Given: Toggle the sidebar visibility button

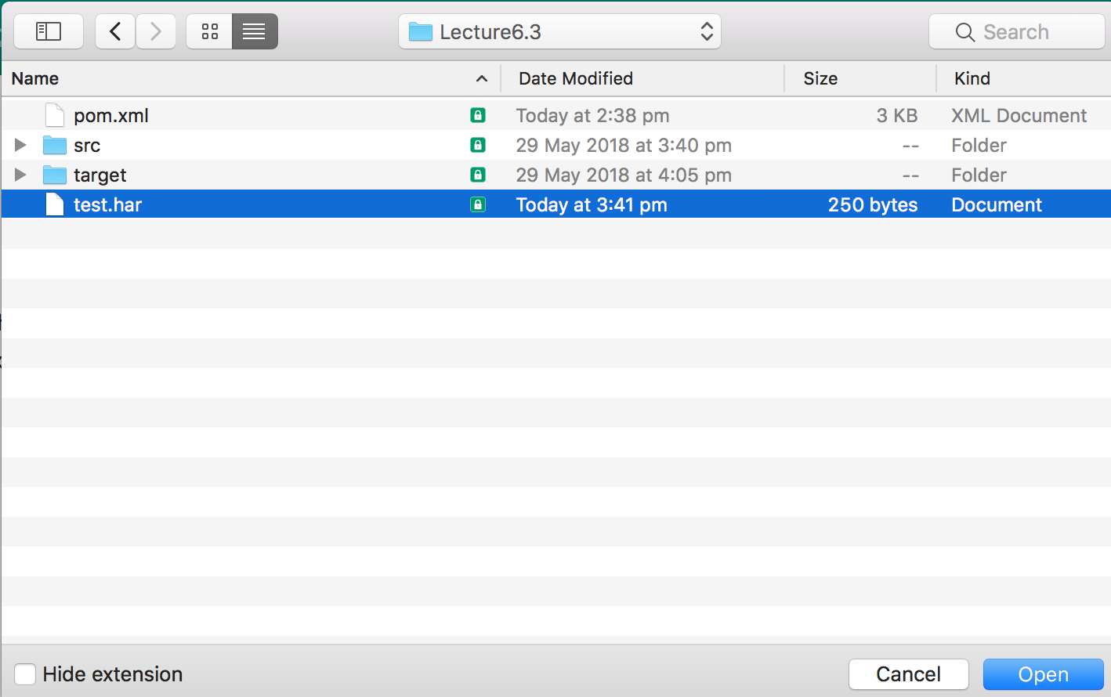Looking at the screenshot, I should [x=49, y=31].
